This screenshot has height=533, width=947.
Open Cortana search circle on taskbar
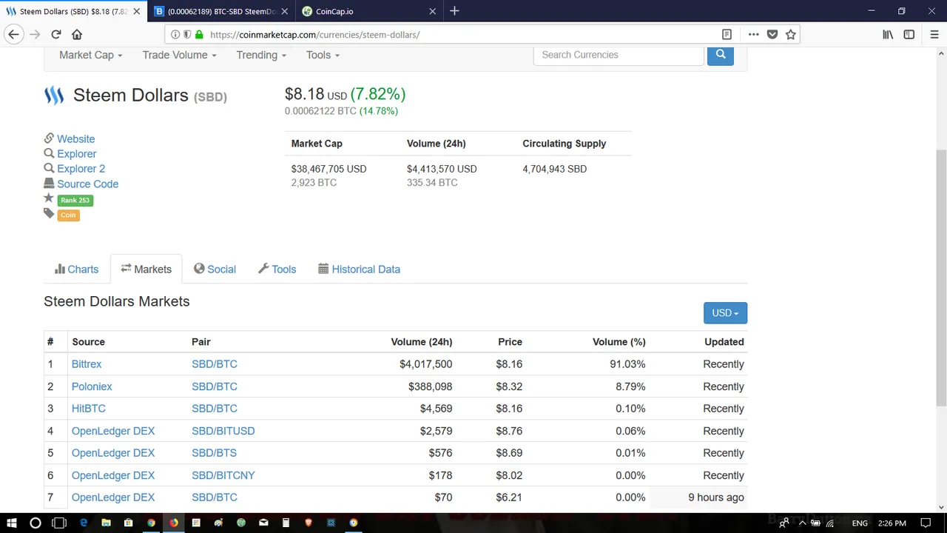pos(35,523)
